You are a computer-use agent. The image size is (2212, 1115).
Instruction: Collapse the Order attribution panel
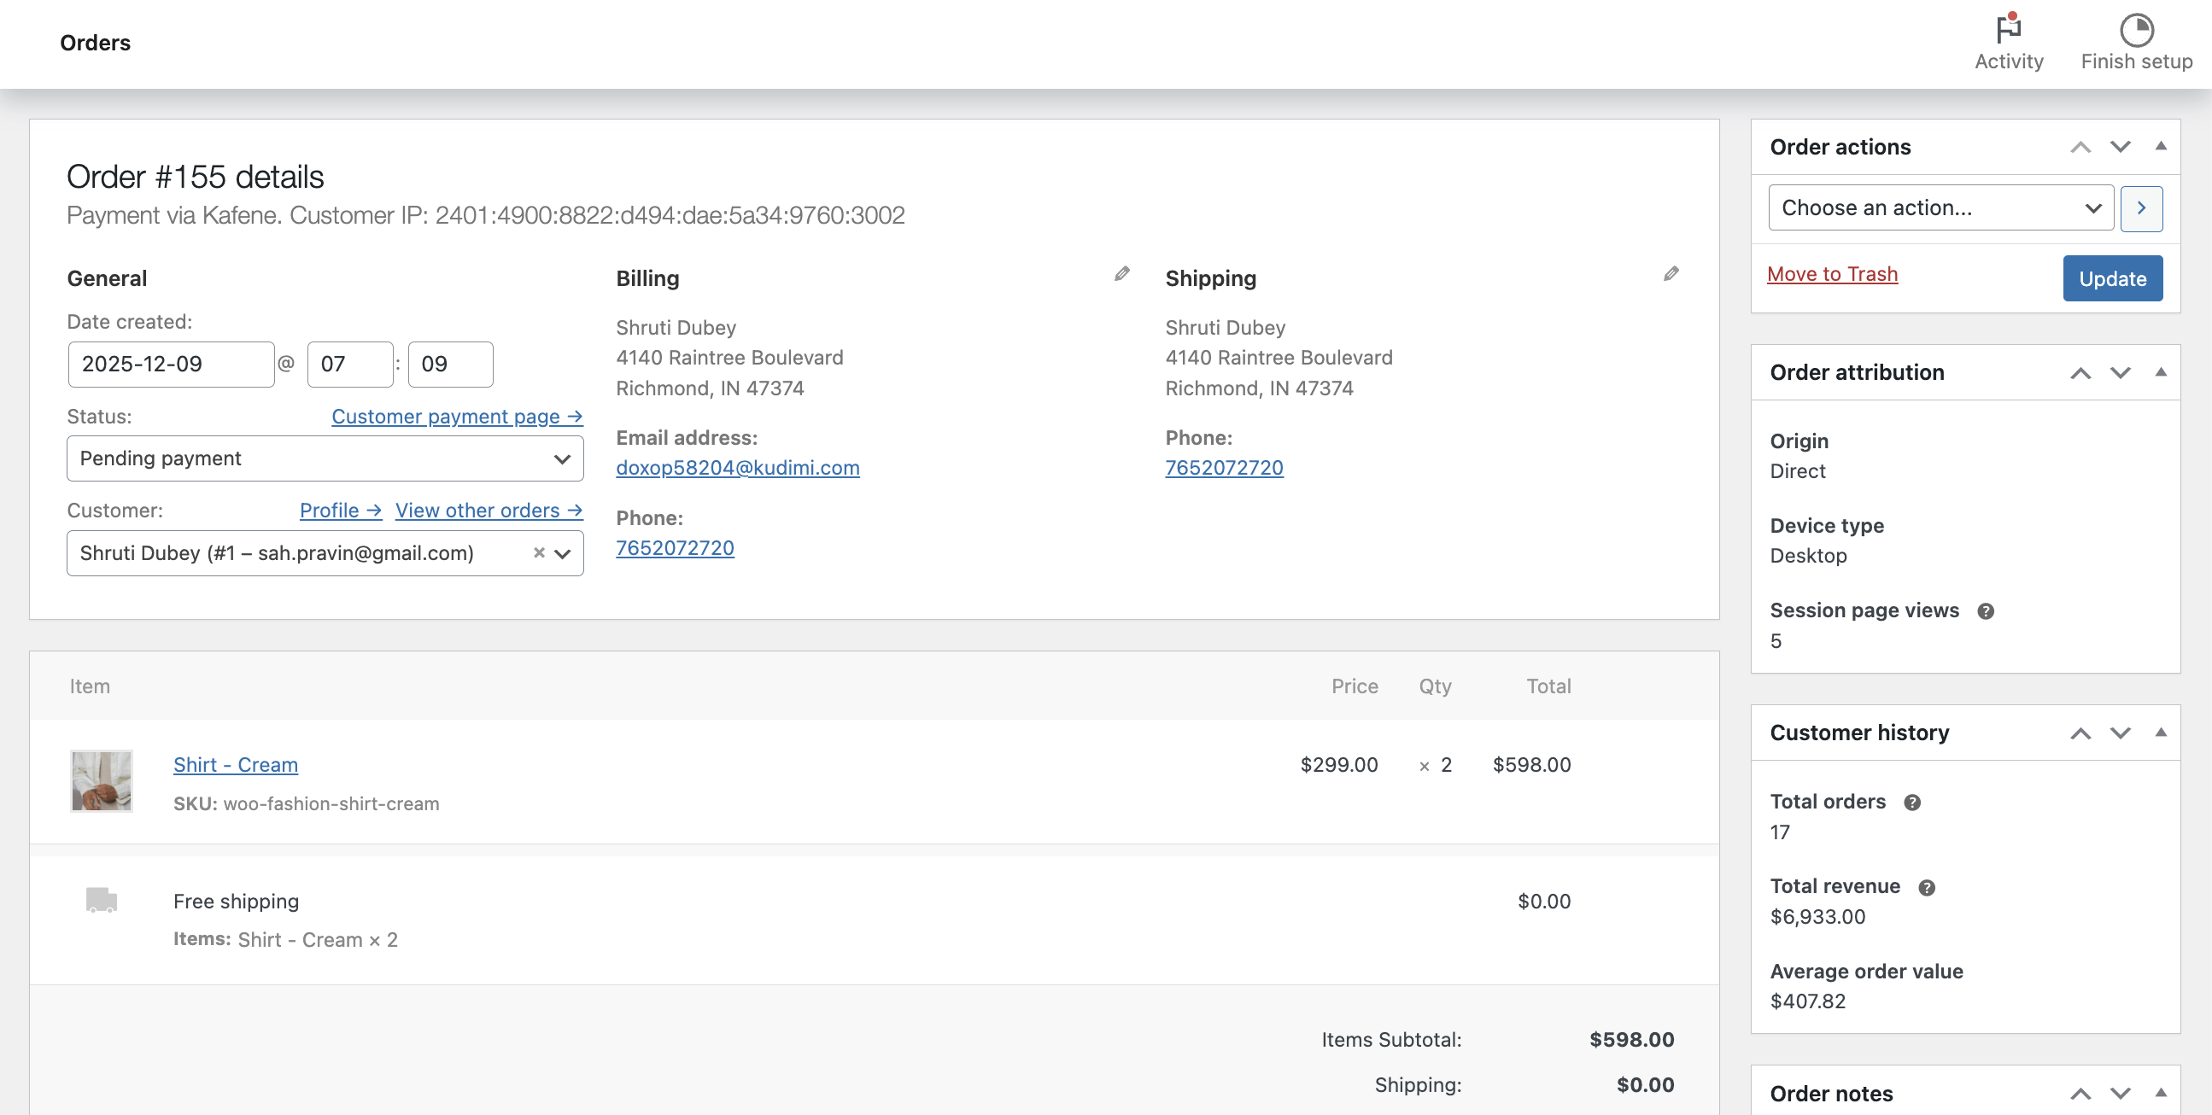(2161, 371)
